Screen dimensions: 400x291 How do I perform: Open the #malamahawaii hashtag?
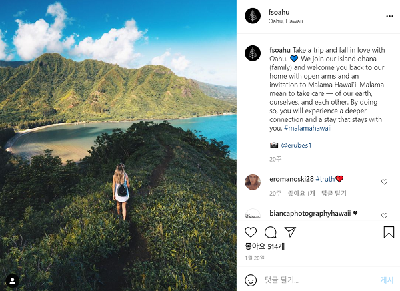click(x=307, y=128)
